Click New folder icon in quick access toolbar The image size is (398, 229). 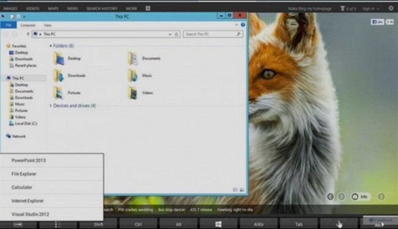click(x=18, y=16)
